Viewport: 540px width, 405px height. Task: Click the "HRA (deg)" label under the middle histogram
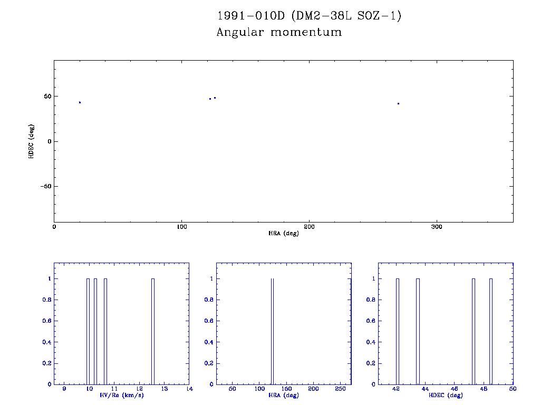284,396
